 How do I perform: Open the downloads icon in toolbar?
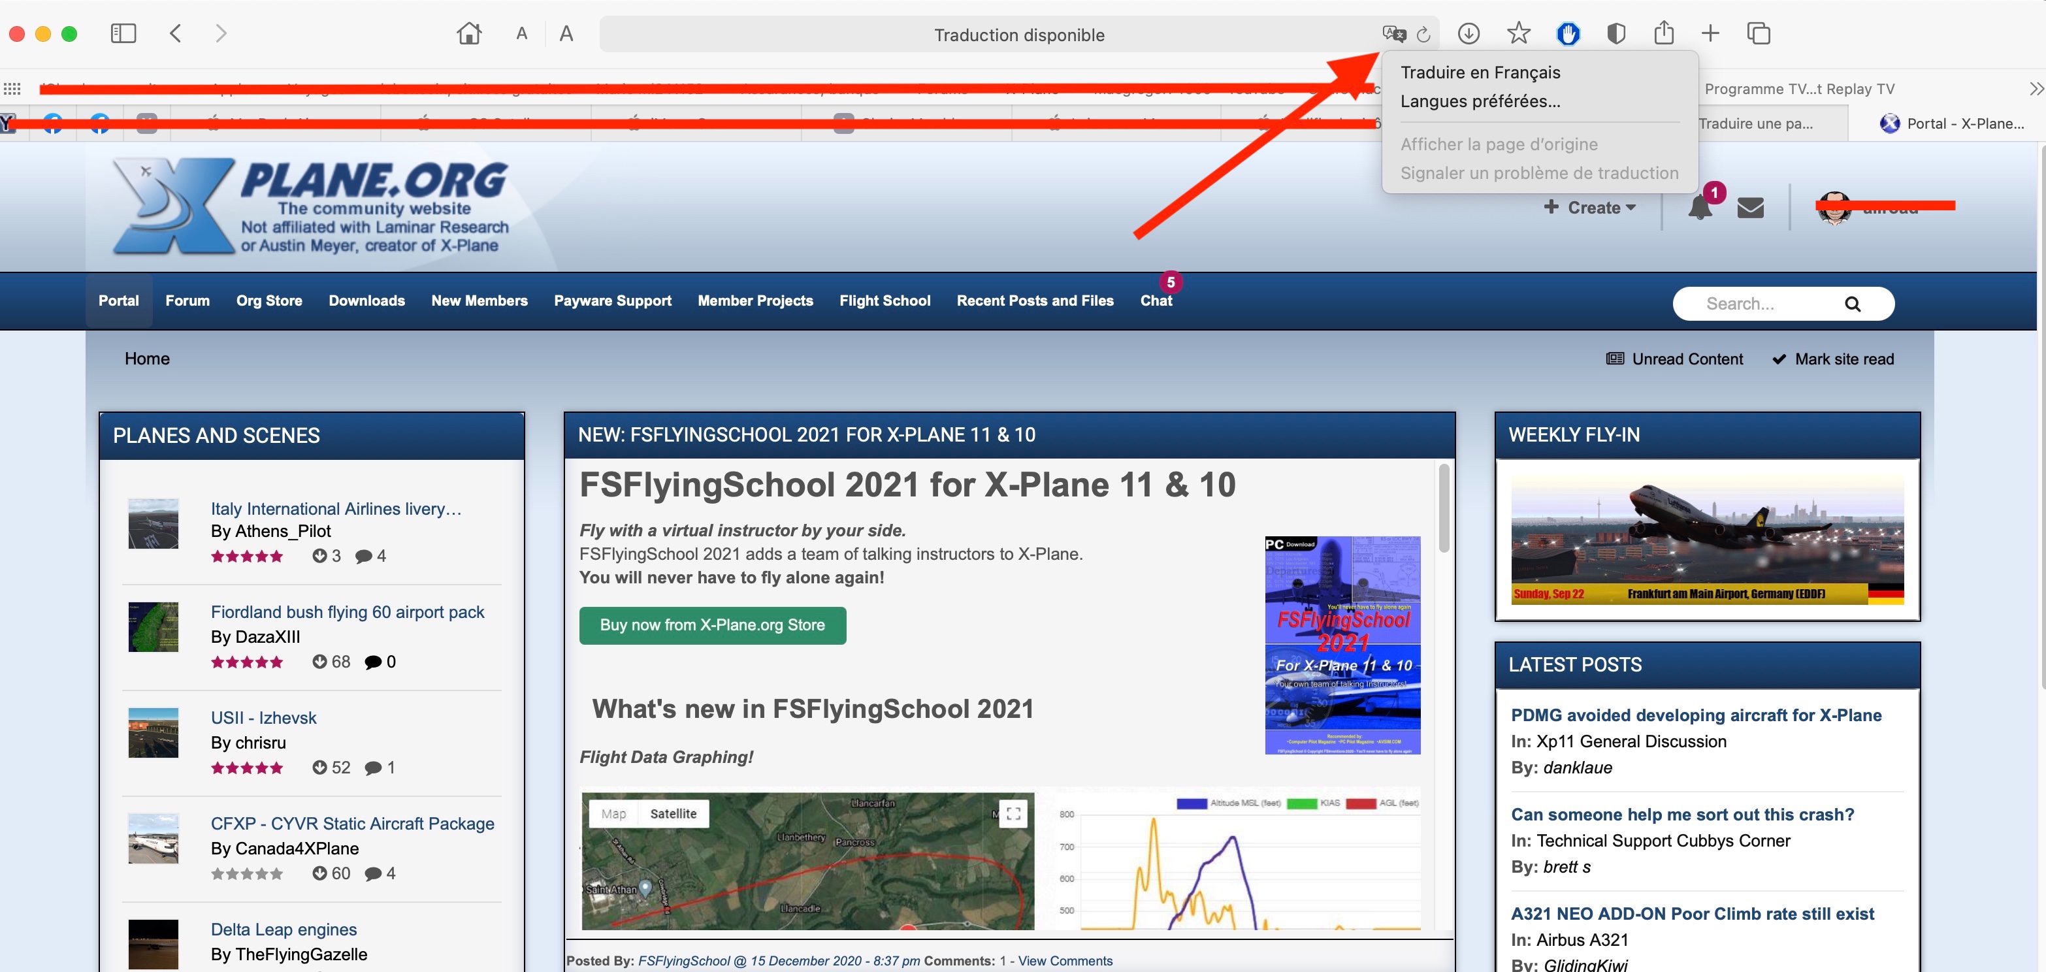1469,33
